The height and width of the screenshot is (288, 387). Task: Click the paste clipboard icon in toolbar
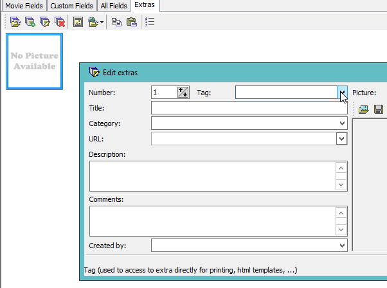[x=131, y=22]
